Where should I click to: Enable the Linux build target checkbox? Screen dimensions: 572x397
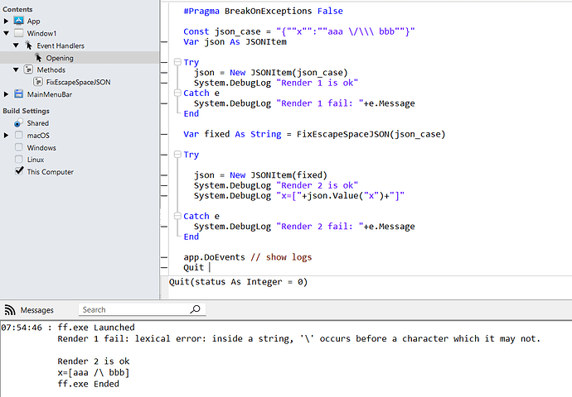pyautogui.click(x=18, y=160)
